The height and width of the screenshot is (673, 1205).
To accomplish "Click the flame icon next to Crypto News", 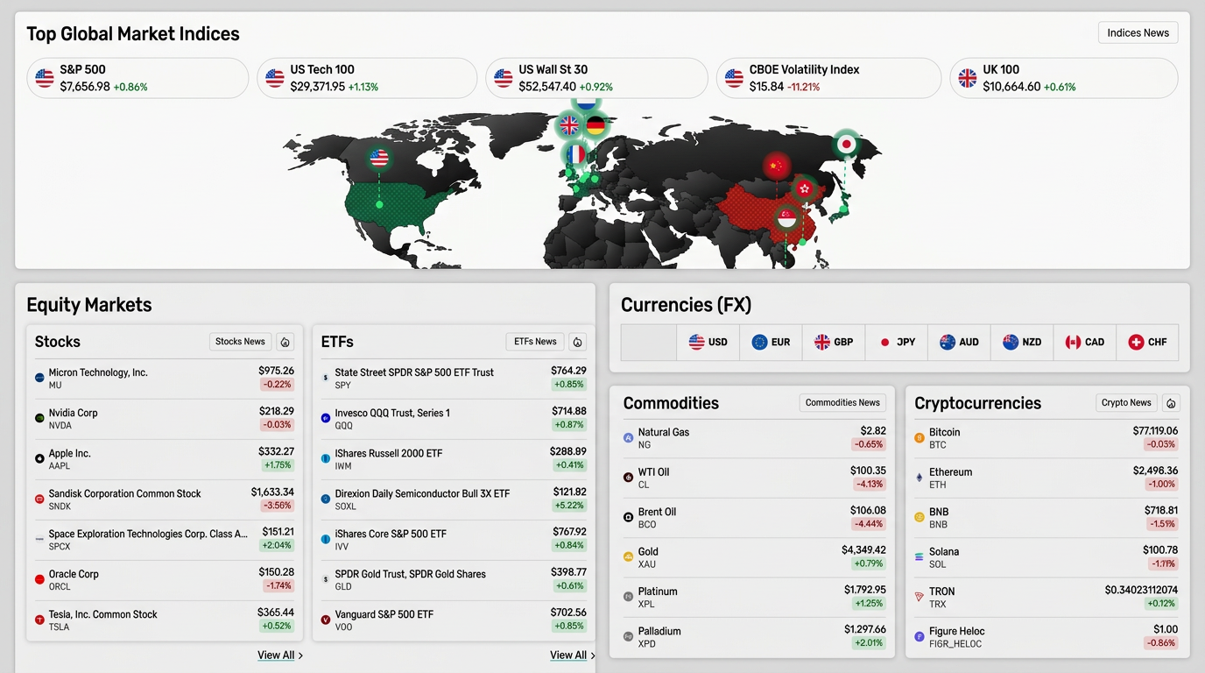I will 1171,403.
